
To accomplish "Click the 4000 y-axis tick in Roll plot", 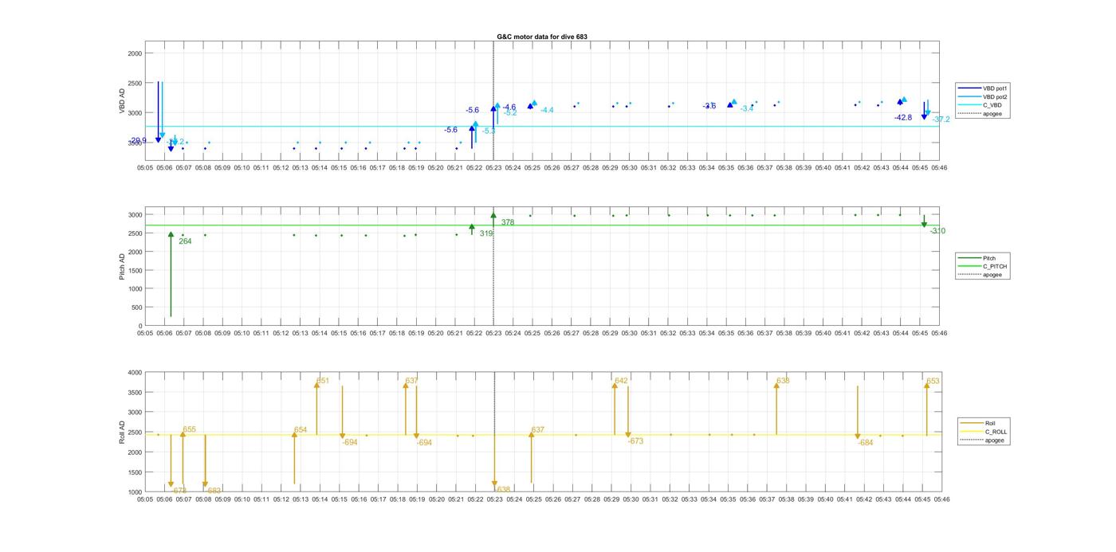I will 135,372.
